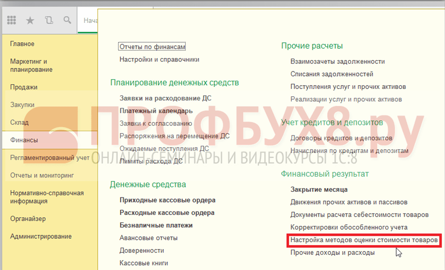Open Прочие доходы и расходы
445x270 pixels.
pos(332,253)
